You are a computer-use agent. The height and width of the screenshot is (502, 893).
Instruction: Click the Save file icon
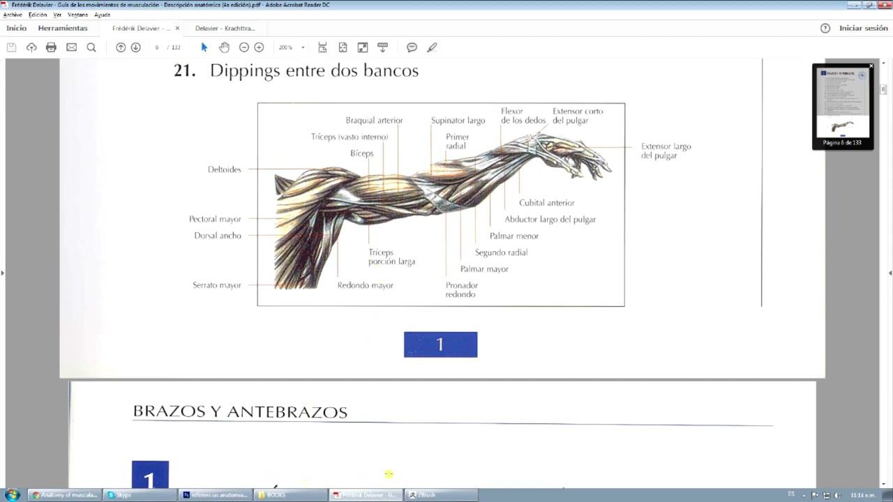(11, 47)
